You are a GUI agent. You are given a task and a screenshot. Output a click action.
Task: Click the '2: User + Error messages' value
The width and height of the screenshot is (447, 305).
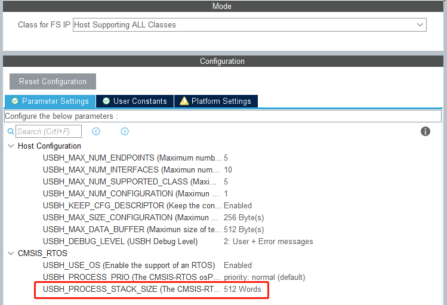pyautogui.click(x=268, y=242)
